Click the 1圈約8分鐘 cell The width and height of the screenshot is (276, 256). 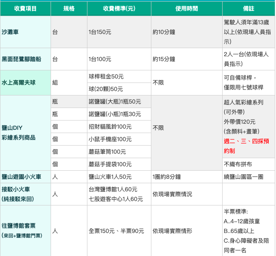pos(187,177)
